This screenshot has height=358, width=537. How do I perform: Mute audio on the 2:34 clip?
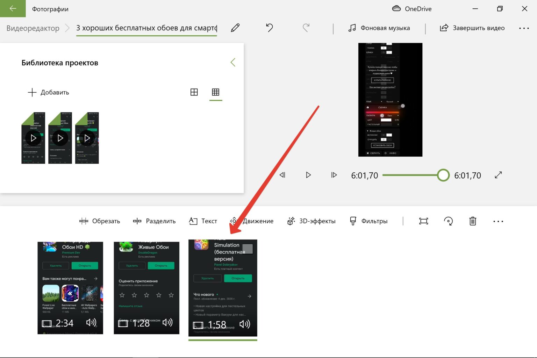[91, 322]
